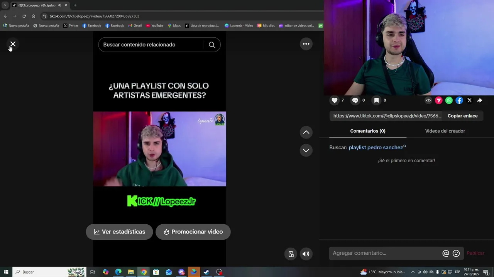The width and height of the screenshot is (494, 277).
Task: Save video with the bookmark icon
Action: (x=376, y=100)
